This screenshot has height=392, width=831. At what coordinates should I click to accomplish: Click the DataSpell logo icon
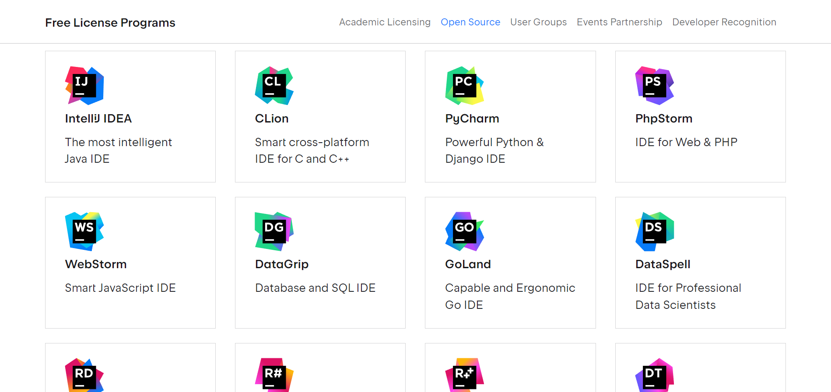655,231
